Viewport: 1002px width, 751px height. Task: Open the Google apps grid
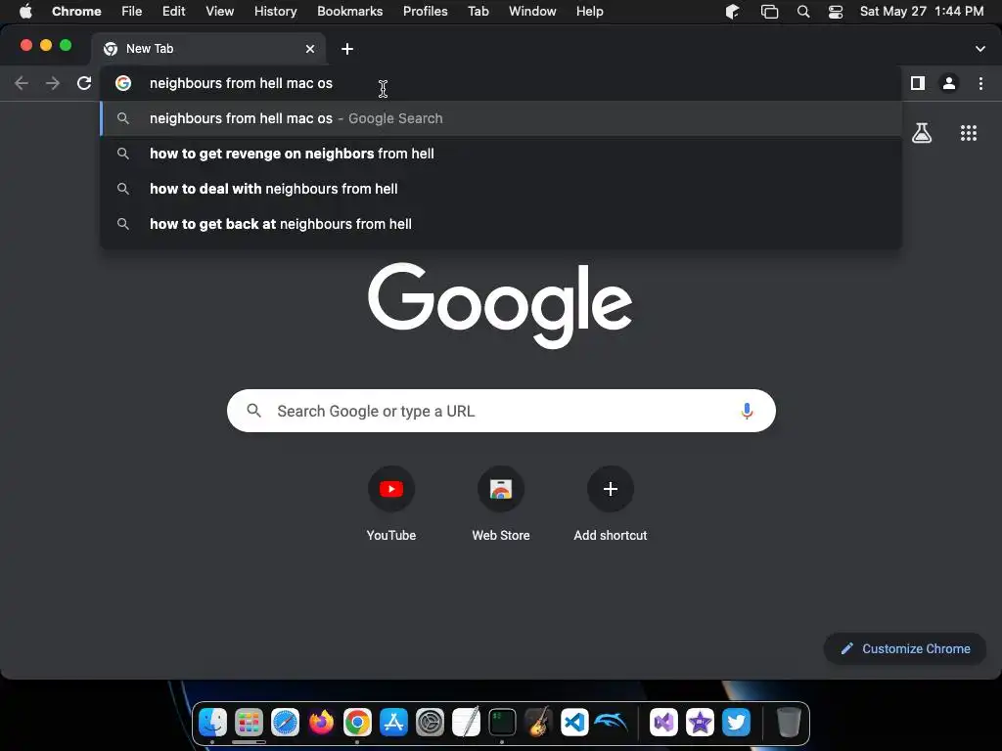point(969,133)
